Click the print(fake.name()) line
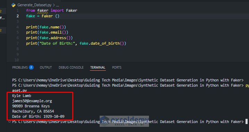The height and width of the screenshot is (132, 249). point(46,27)
